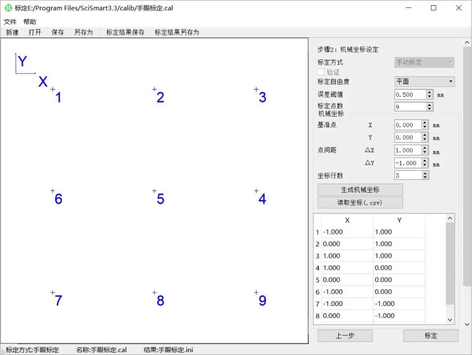Viewport: 472px width, 355px height.
Task: Click calibration point 9 crosshair marker
Action: point(256,292)
